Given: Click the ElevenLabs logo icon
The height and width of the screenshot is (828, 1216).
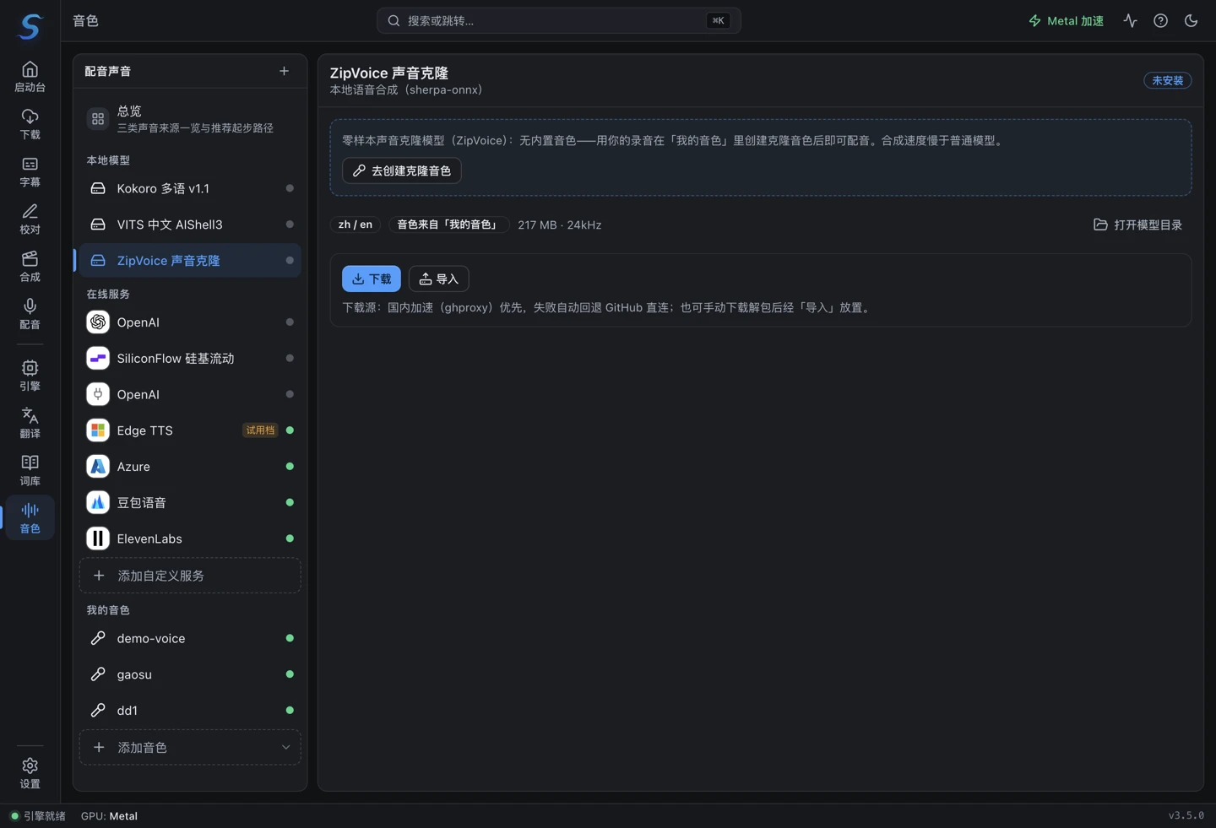Looking at the screenshot, I should (x=98, y=538).
